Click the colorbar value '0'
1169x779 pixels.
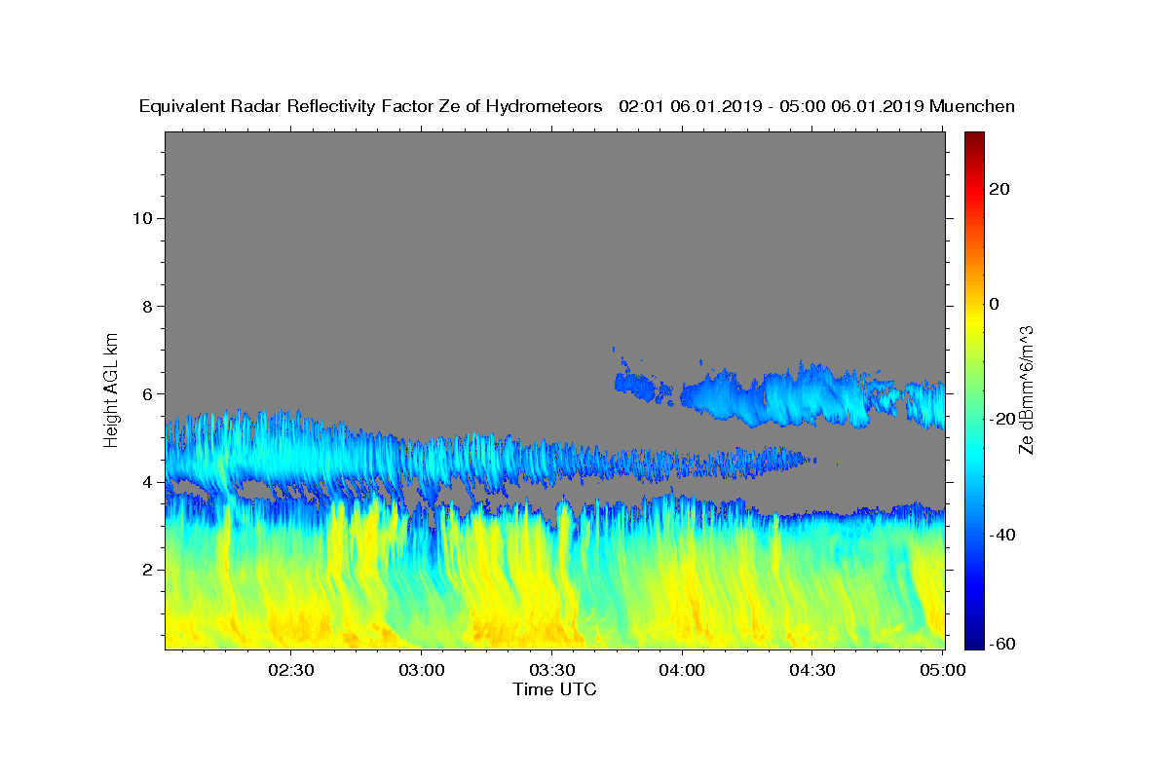[995, 304]
